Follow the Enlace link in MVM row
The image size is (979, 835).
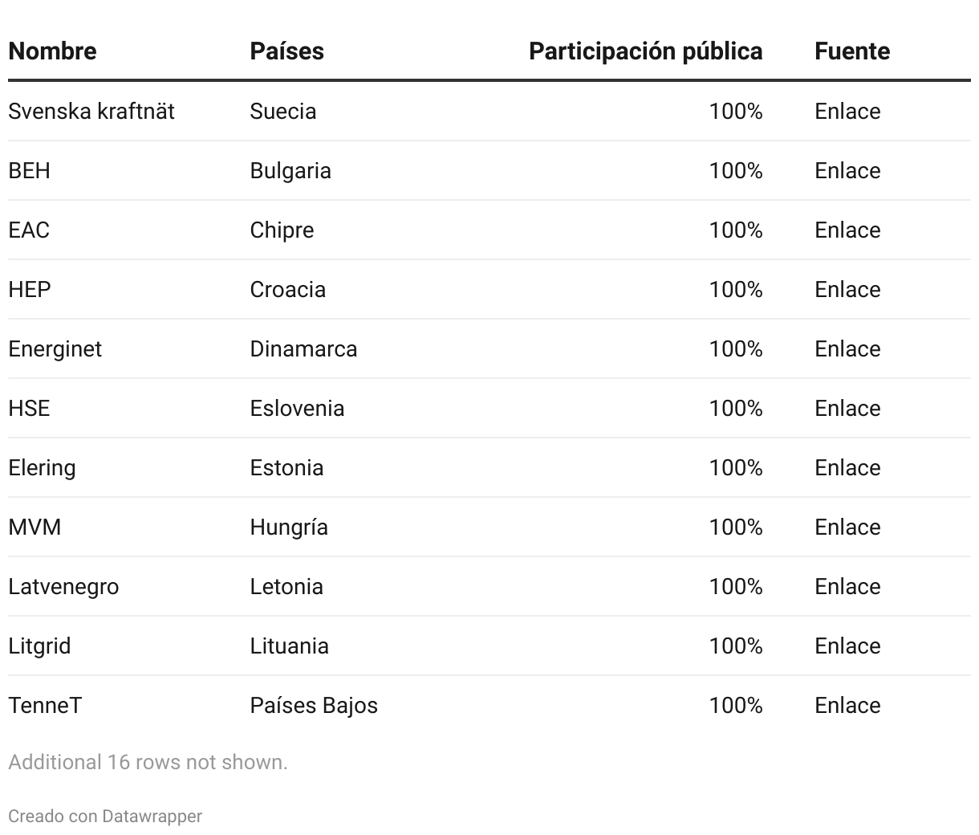coord(847,527)
